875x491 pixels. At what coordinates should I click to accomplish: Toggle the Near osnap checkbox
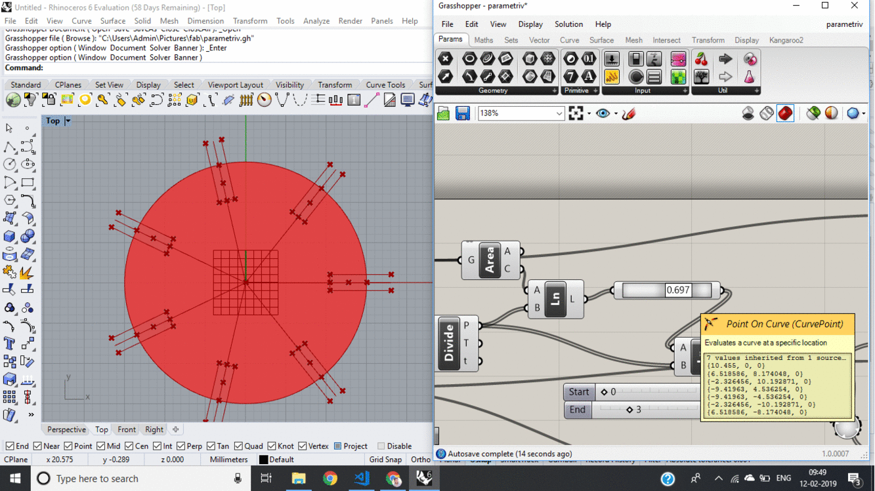pos(38,446)
